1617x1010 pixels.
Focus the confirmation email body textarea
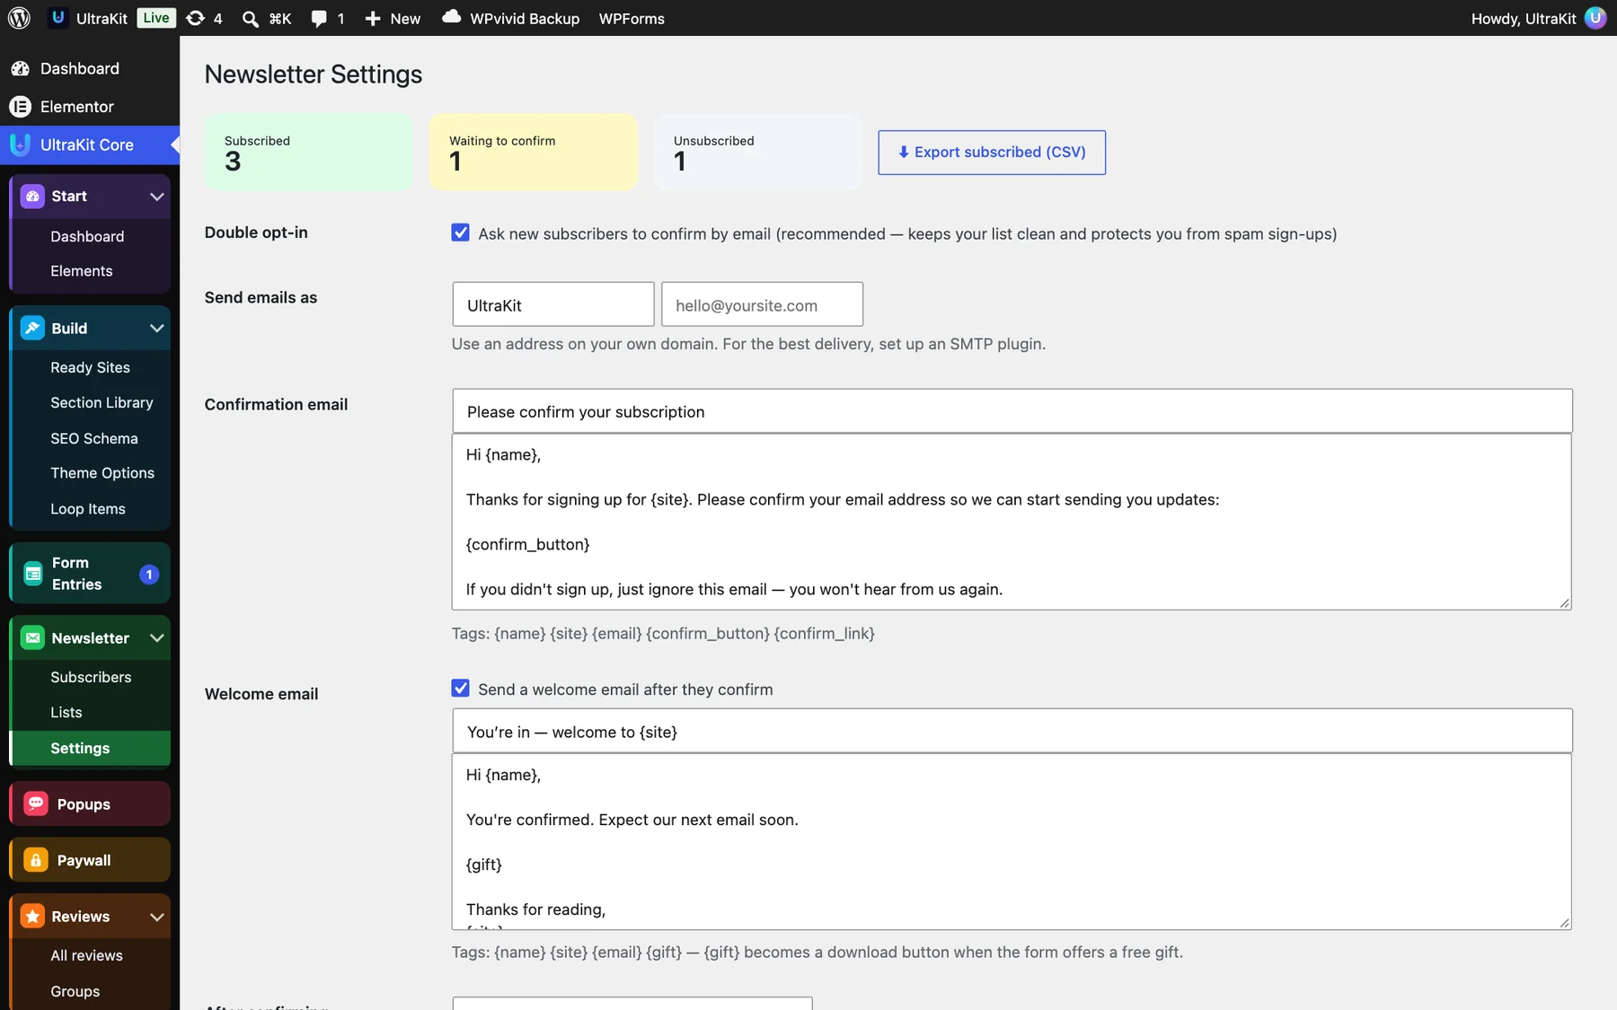click(1012, 522)
